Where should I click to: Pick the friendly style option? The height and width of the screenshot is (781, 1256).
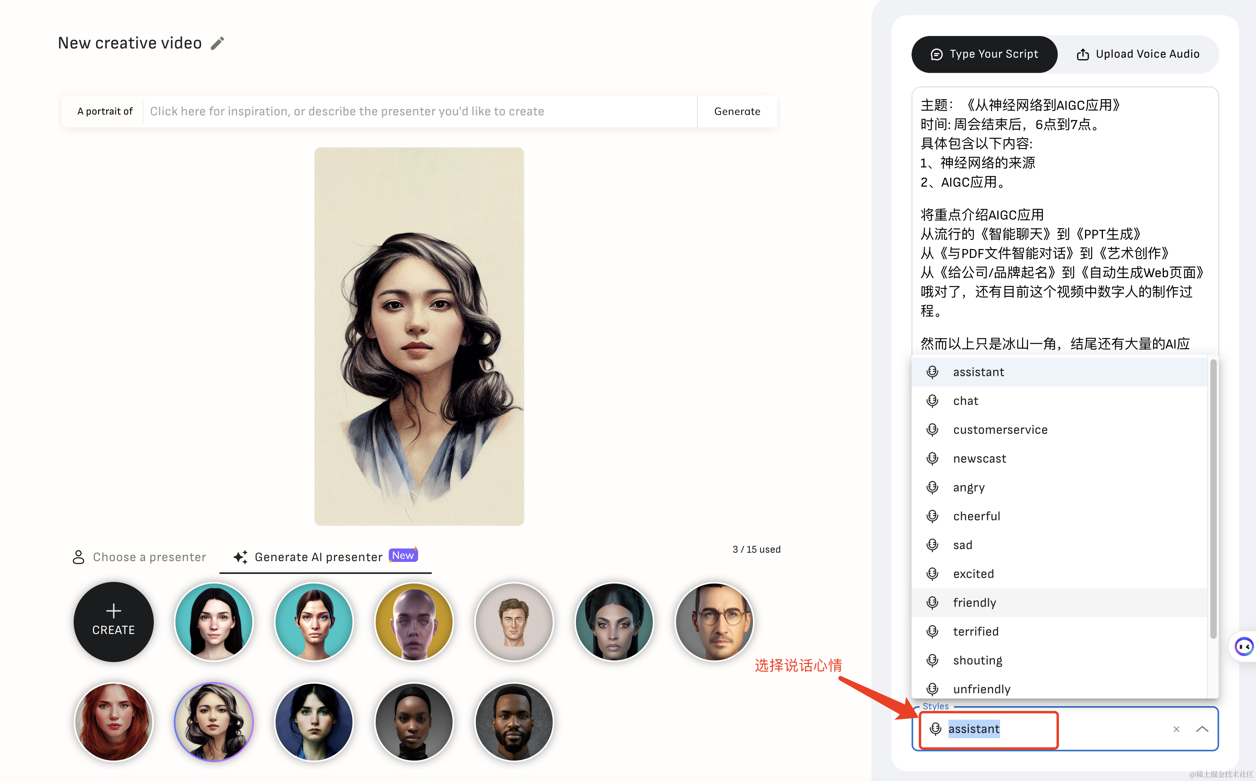coord(974,602)
